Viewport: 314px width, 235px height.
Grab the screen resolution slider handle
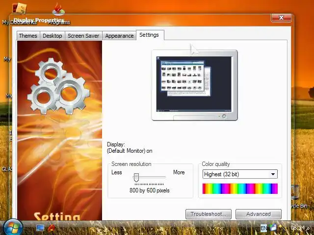pyautogui.click(x=136, y=177)
